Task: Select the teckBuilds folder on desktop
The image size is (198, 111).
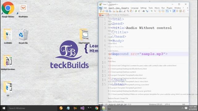Action: point(8,36)
